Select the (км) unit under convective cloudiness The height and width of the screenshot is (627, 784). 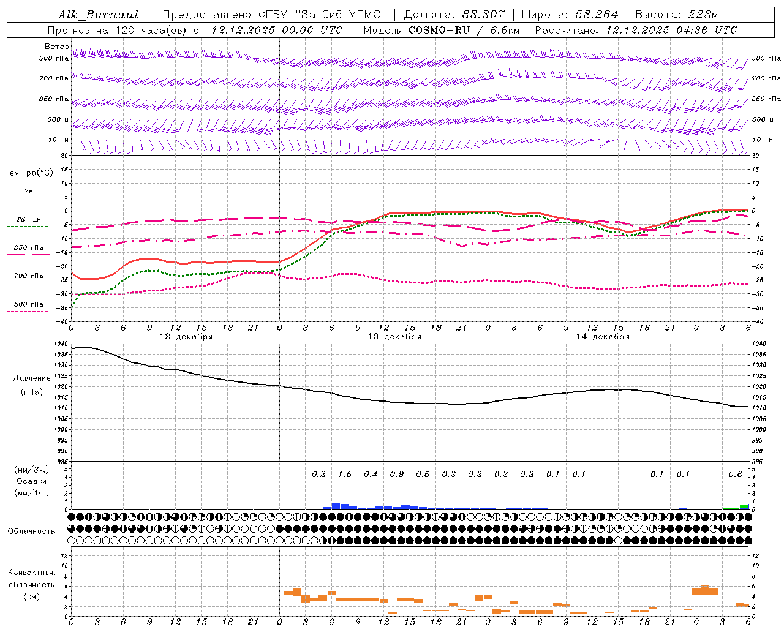tap(31, 596)
